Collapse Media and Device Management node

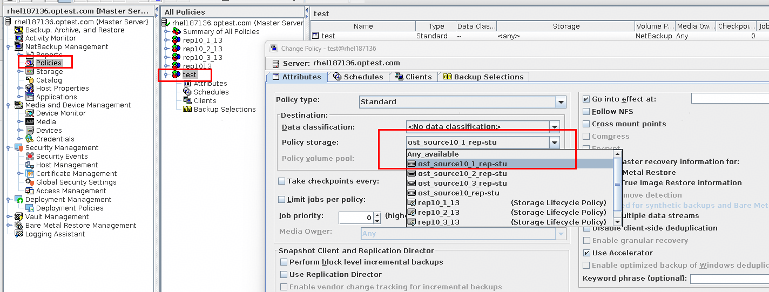(x=8, y=105)
